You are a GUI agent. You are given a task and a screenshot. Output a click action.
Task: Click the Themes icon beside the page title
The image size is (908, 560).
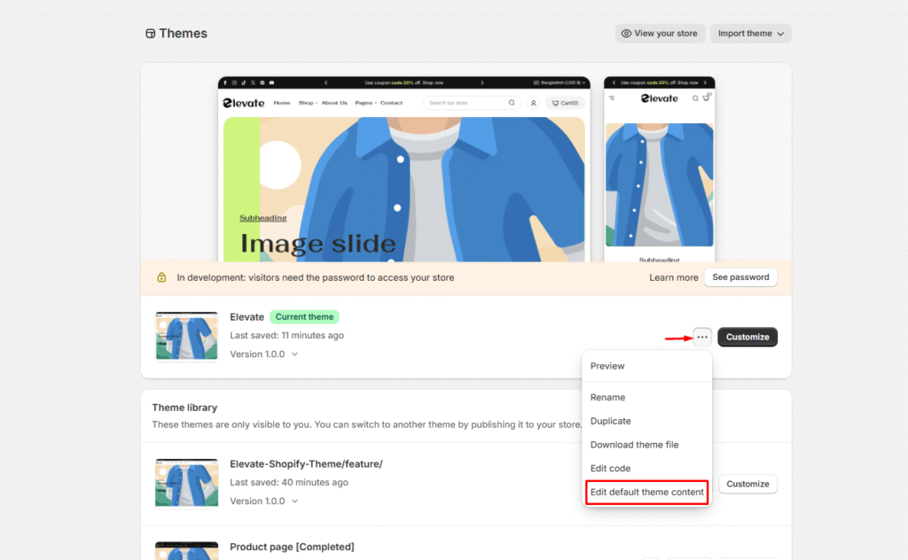click(151, 34)
